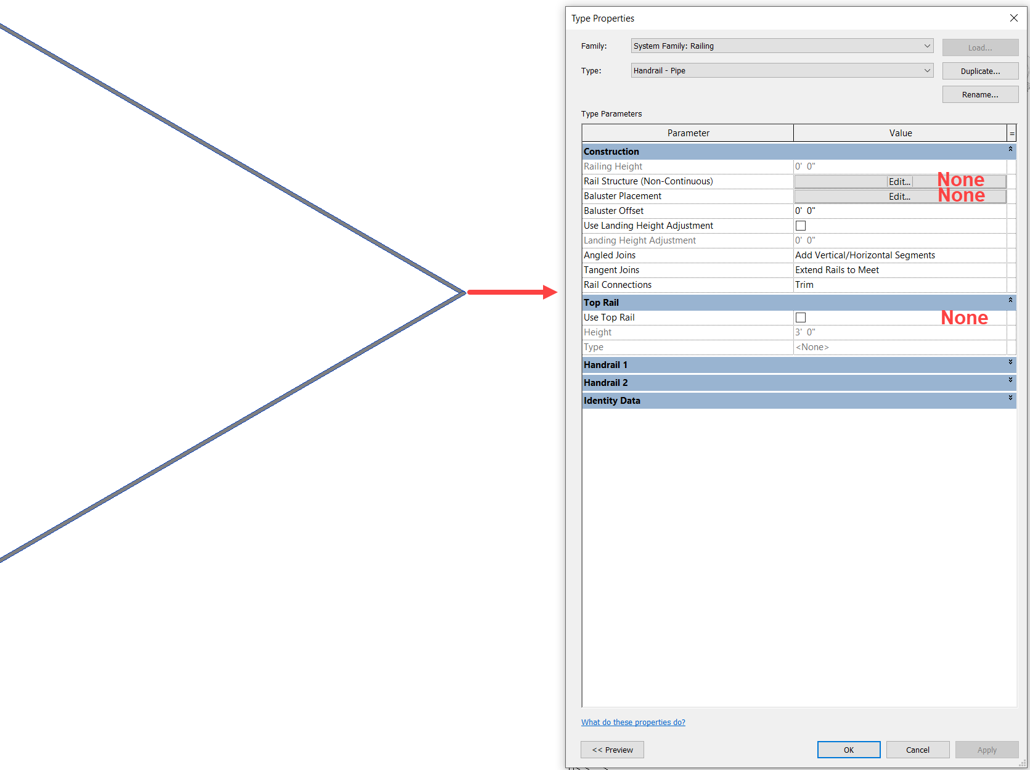This screenshot has height=770, width=1030.
Task: Collapse the Top Rail section
Action: (1010, 301)
